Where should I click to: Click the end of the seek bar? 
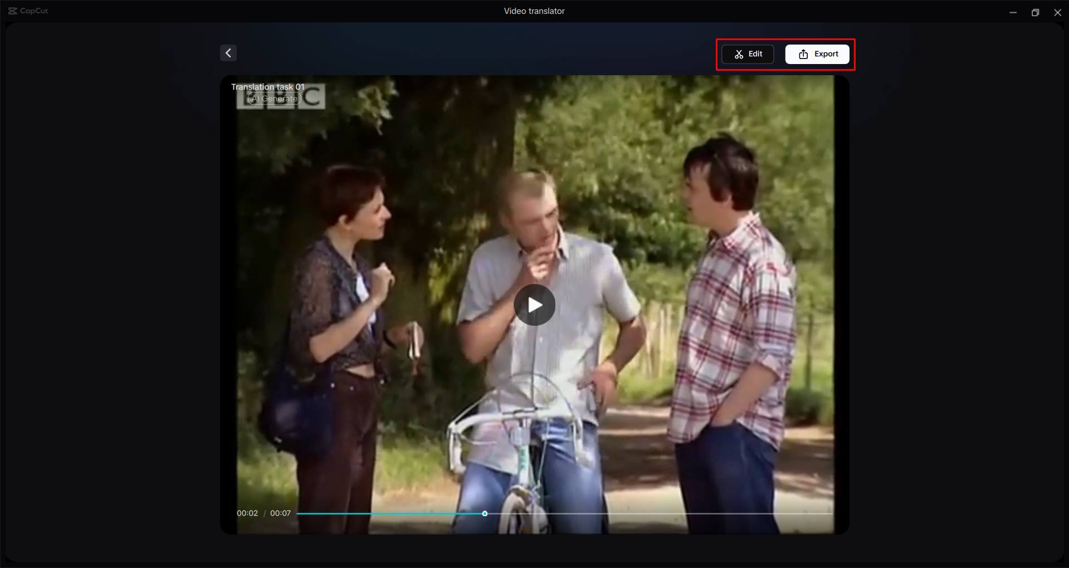(x=829, y=513)
